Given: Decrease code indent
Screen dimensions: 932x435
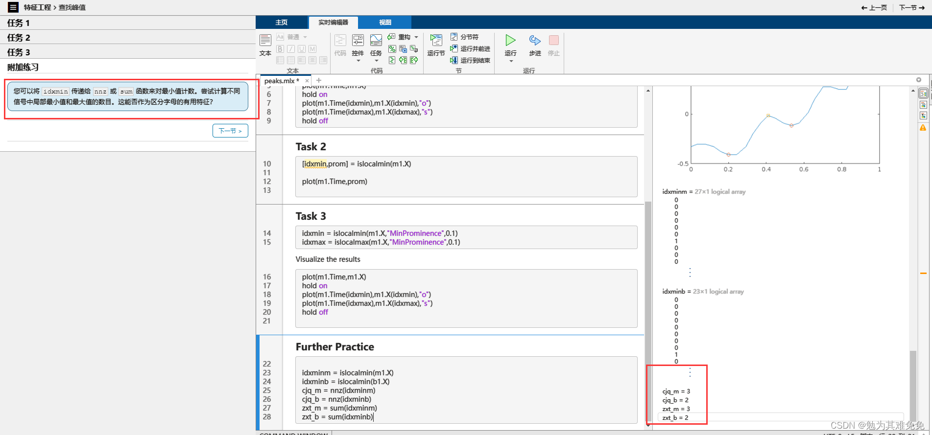Looking at the screenshot, I should 414,60.
